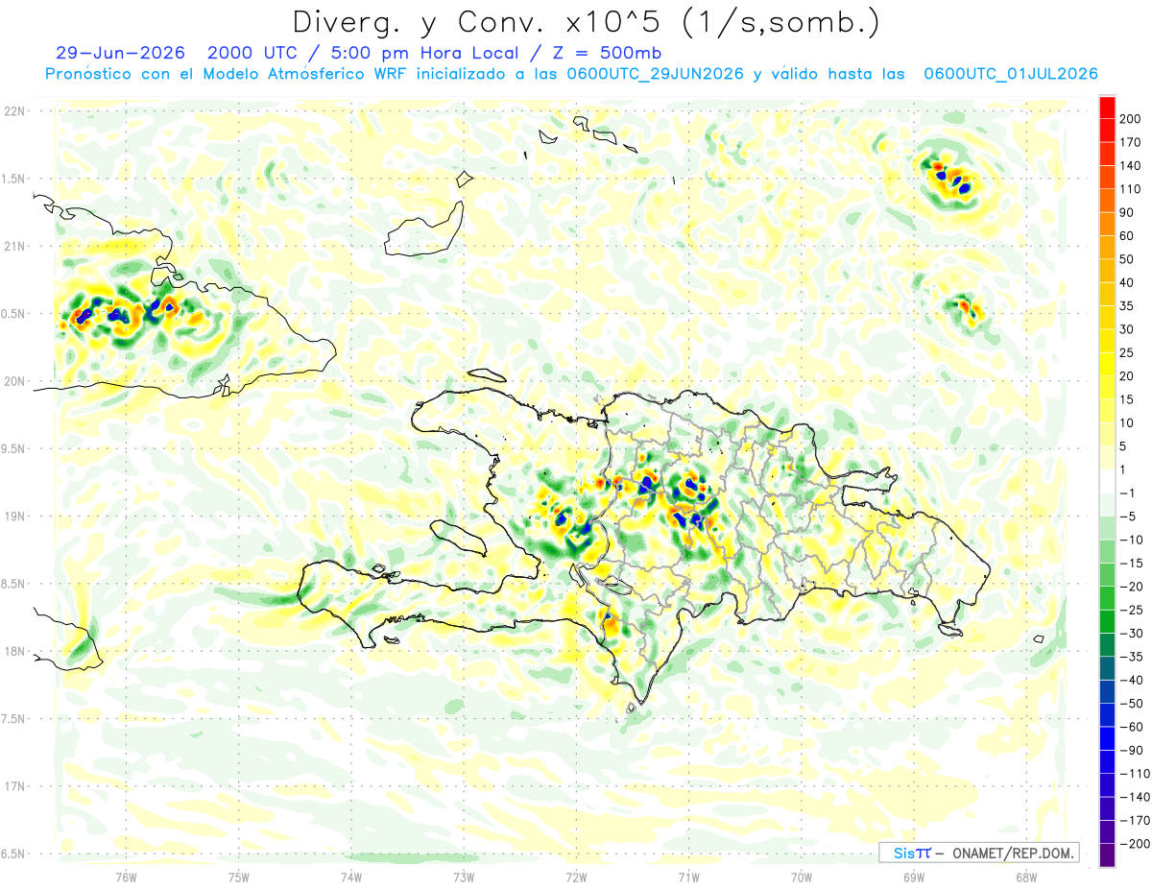This screenshot has width=1152, height=890.
Task: Click the longitude label "72W"
Action: click(576, 877)
